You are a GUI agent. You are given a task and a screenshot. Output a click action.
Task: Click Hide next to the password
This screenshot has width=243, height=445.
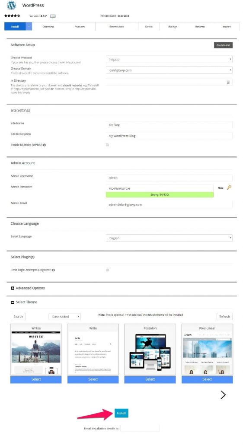point(221,188)
